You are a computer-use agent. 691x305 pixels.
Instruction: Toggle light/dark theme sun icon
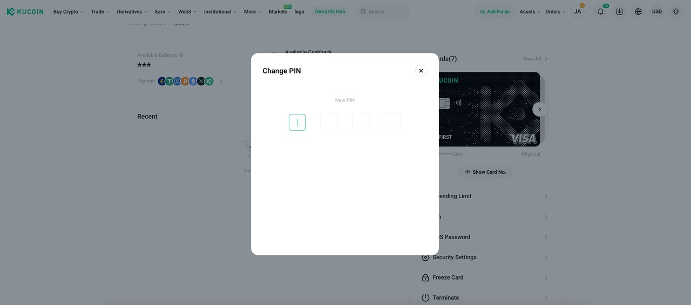(675, 11)
